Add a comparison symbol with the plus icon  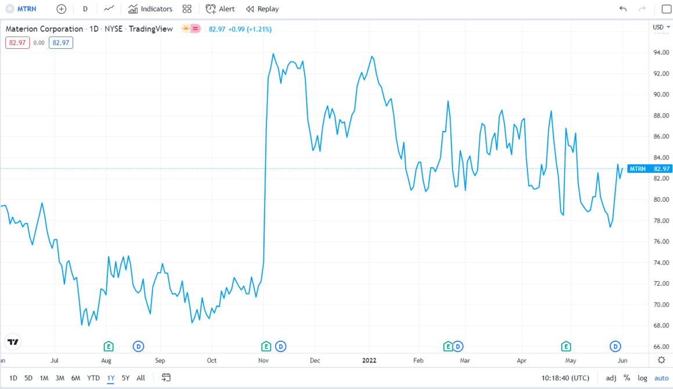point(61,9)
